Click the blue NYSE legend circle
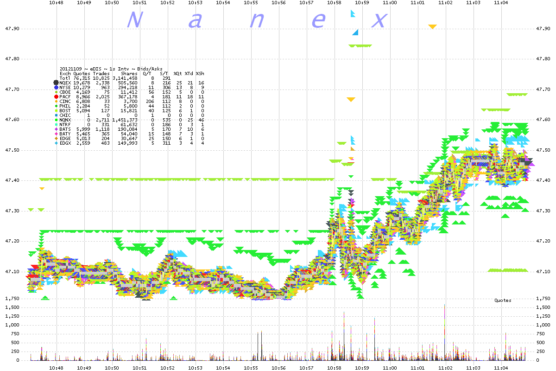This screenshot has height=371, width=556. click(x=56, y=87)
